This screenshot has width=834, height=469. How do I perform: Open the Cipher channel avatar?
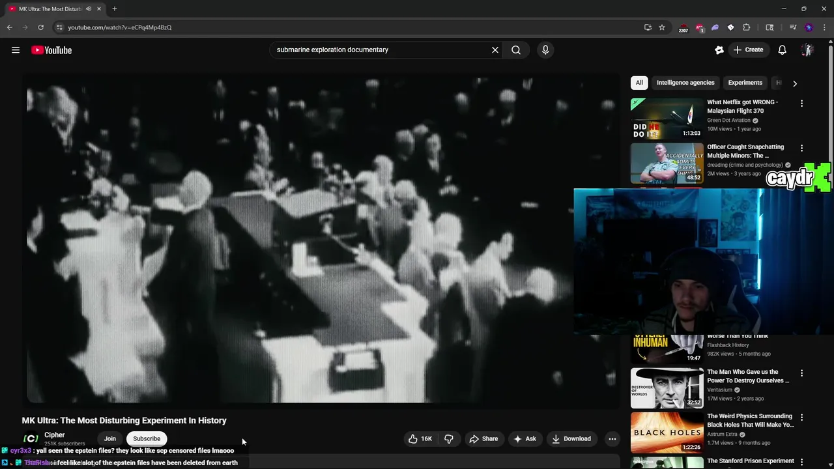click(x=31, y=438)
